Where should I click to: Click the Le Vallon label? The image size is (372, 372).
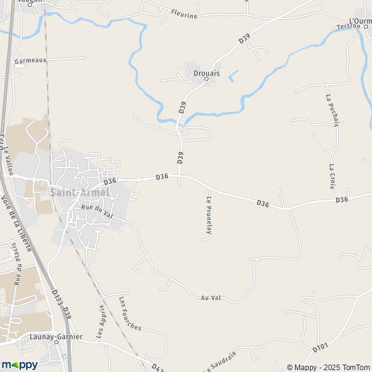coord(8,161)
